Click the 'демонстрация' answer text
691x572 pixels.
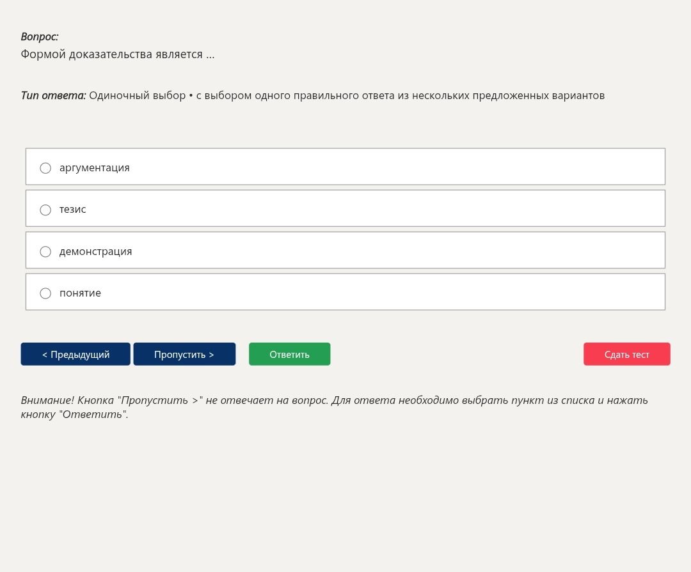tap(95, 251)
